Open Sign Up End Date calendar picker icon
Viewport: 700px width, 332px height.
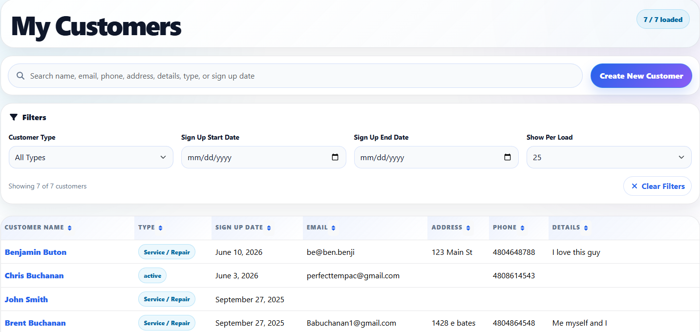(x=508, y=157)
